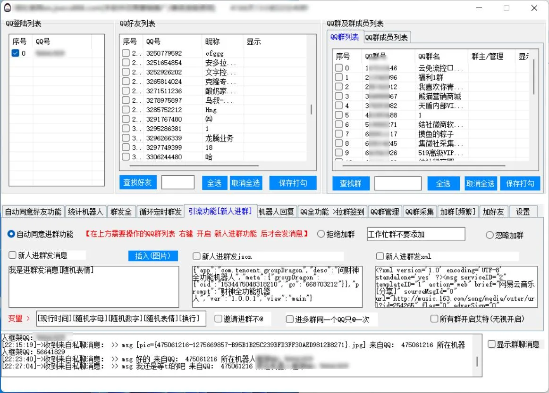Click the 群主/管理 column header
The height and width of the screenshot is (393, 549).
coord(491,56)
